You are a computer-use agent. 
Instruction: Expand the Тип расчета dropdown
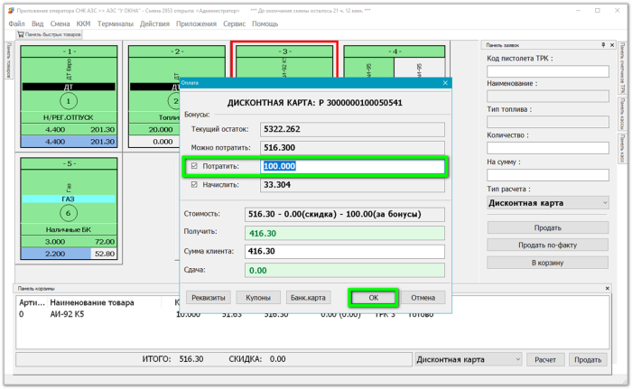pos(547,203)
